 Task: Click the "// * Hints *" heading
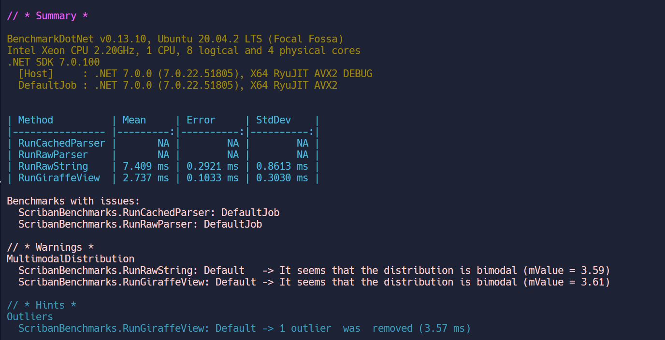click(x=42, y=305)
